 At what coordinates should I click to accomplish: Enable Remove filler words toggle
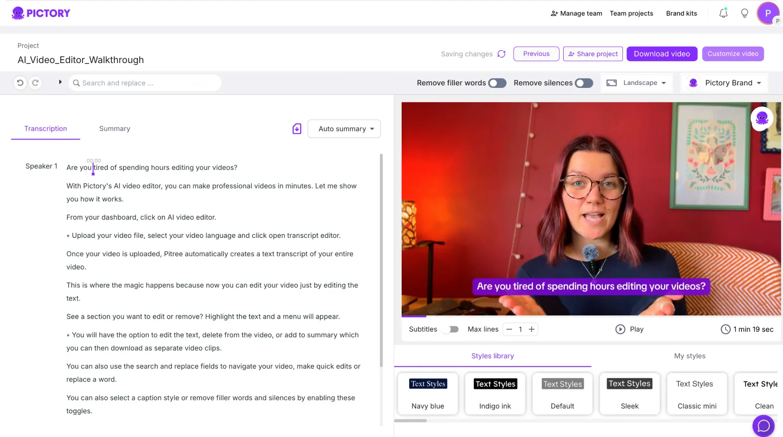[497, 83]
